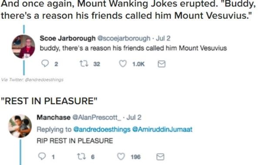Click the envelope icon on Manchase's tweet
The width and height of the screenshot is (258, 165).
tap(160, 157)
